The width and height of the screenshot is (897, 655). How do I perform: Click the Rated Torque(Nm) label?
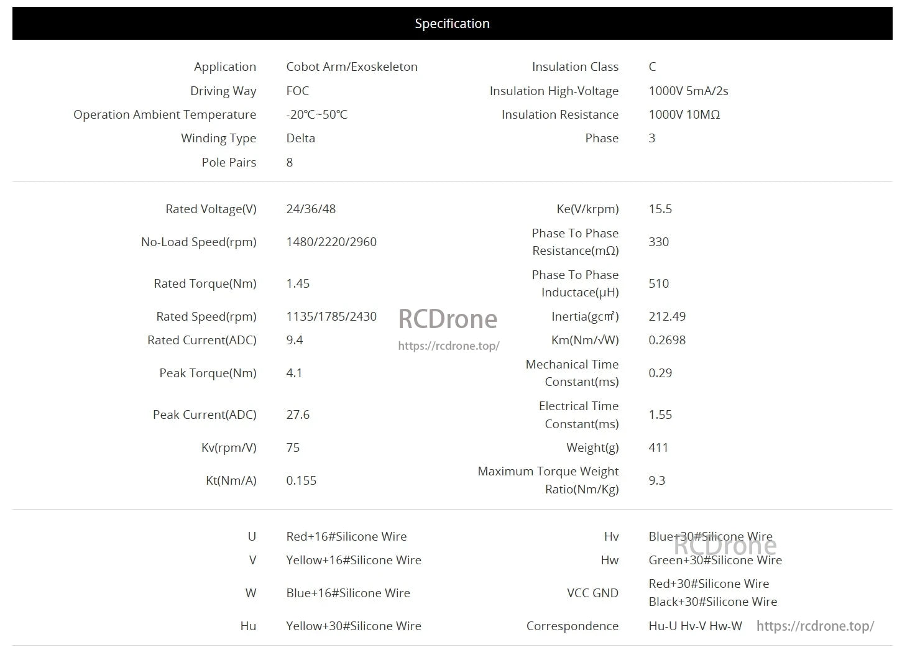click(x=205, y=283)
